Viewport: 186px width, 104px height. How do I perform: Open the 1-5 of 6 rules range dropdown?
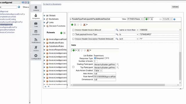[x=167, y=19]
